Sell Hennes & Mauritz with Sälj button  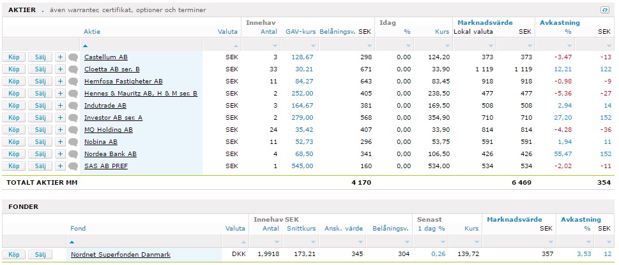(x=40, y=94)
